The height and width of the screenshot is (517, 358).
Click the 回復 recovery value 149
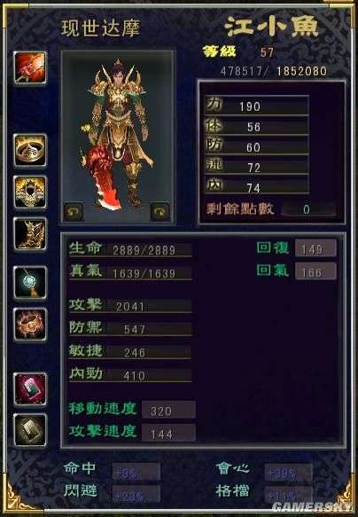[x=315, y=248]
